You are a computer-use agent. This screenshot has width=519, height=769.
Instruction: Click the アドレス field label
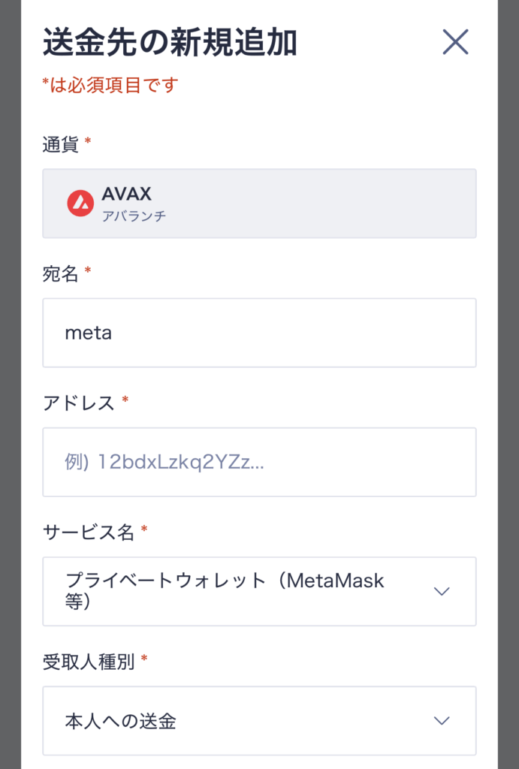tap(78, 403)
